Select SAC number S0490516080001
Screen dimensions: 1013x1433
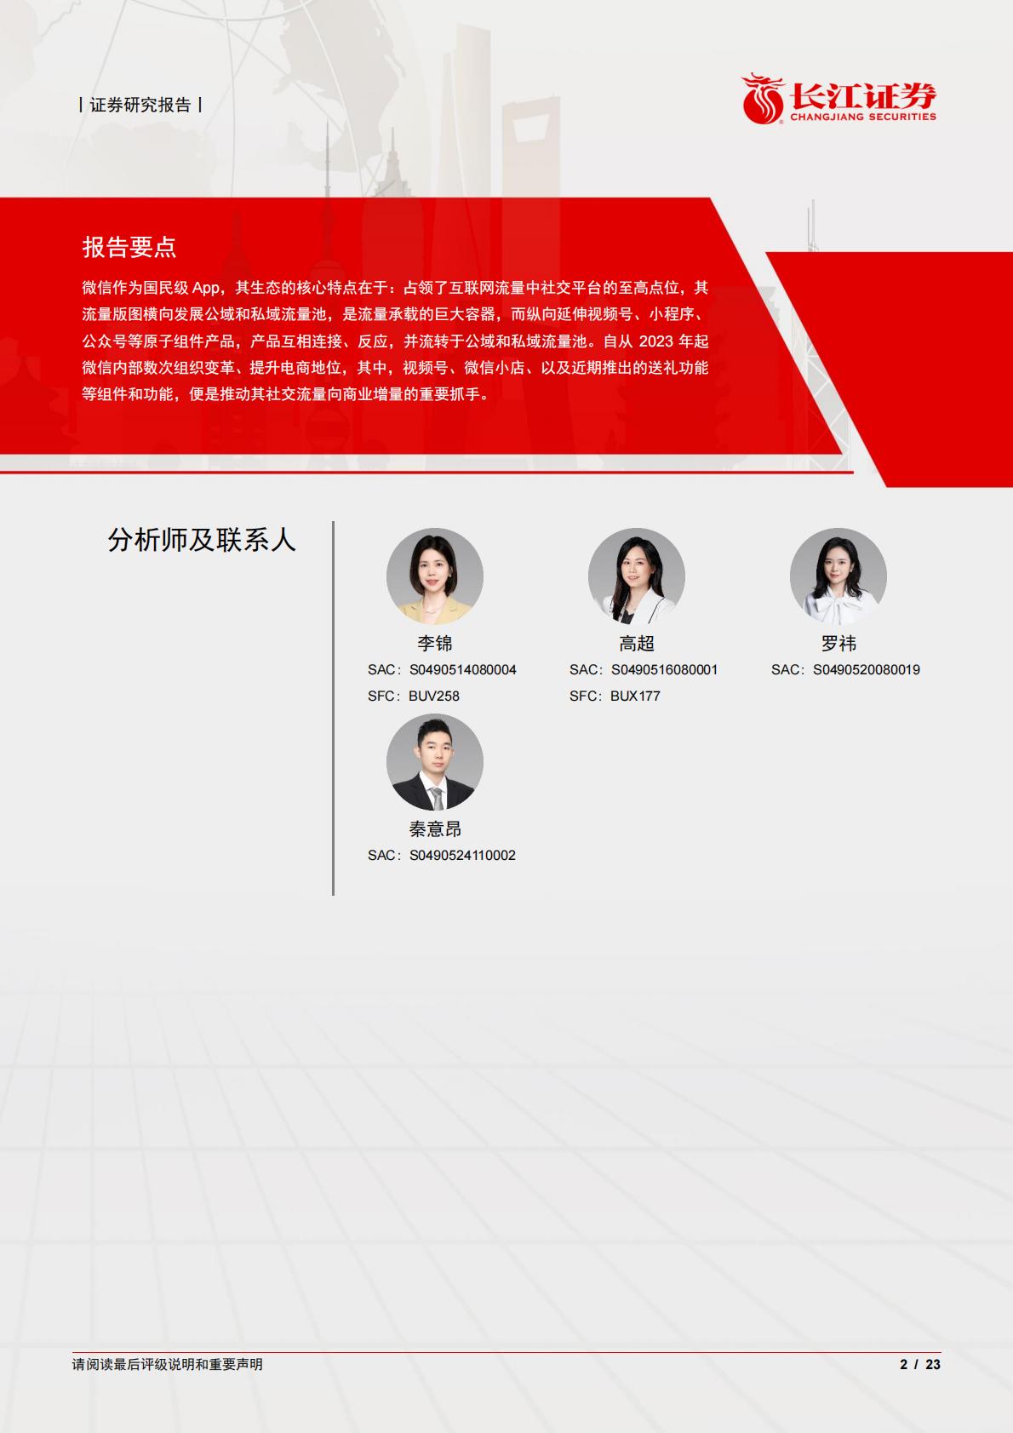click(x=665, y=670)
